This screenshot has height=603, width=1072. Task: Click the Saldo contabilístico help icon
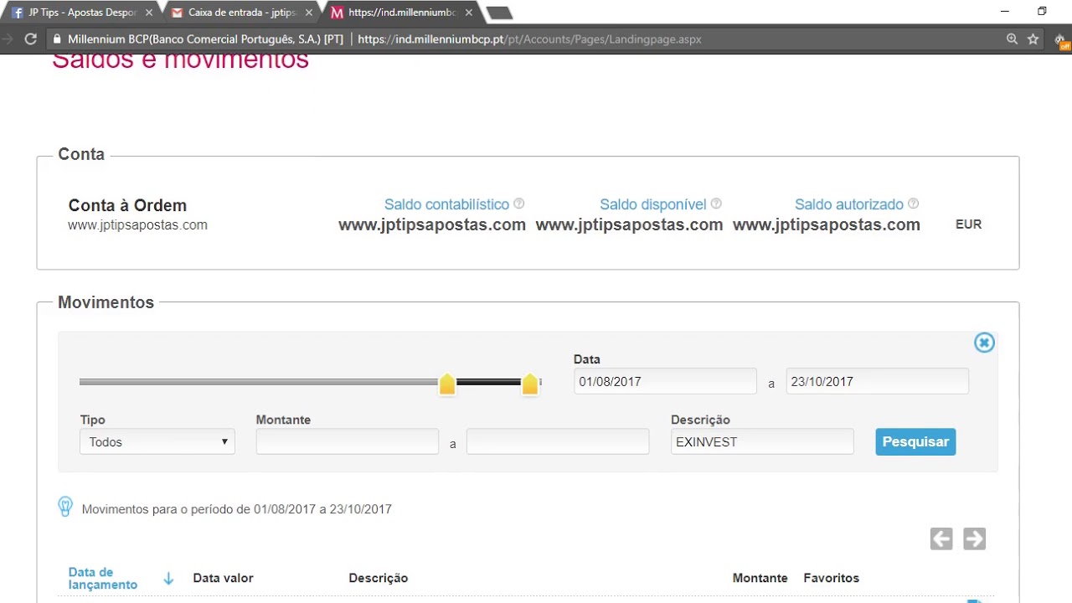click(x=518, y=204)
